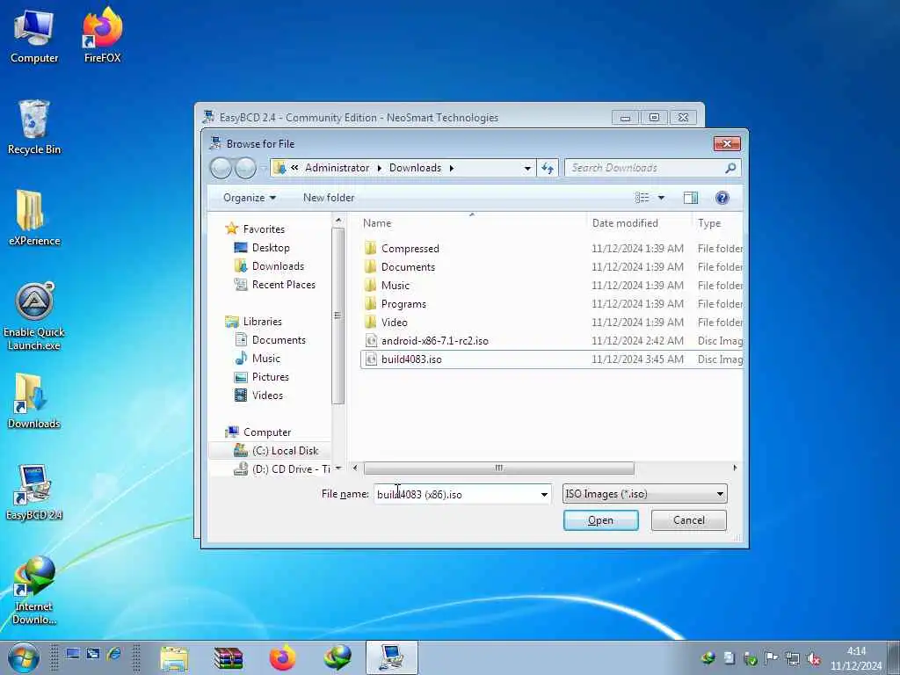
Task: Select the eXPerience folder on desktop
Action: (34, 218)
